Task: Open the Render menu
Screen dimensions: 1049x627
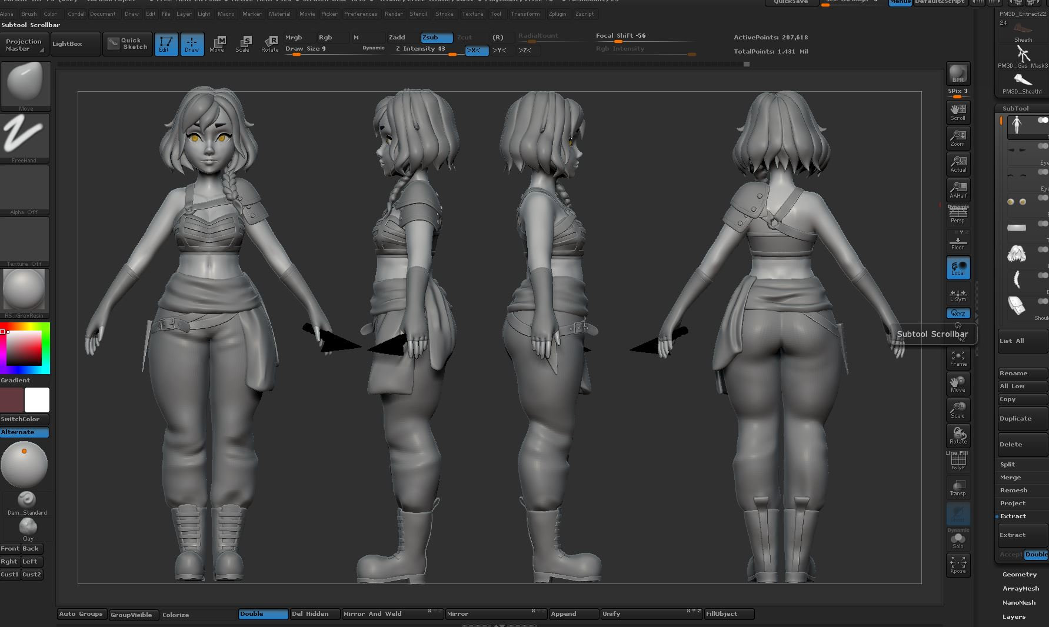Action: click(x=394, y=14)
